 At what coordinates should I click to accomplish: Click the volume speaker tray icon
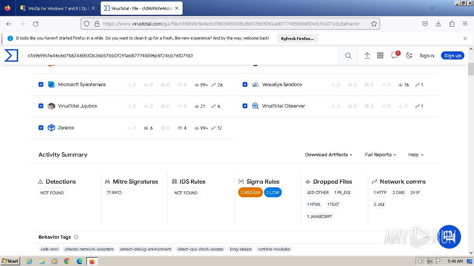tap(421, 261)
